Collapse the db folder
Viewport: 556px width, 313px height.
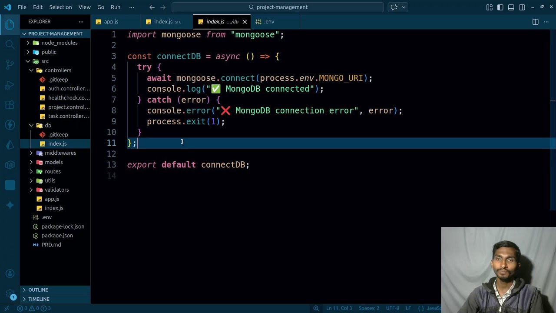[55, 125]
